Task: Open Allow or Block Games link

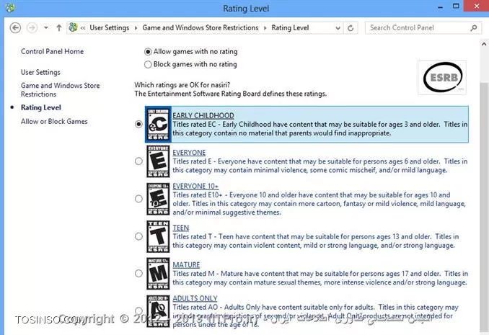Action: [54, 122]
